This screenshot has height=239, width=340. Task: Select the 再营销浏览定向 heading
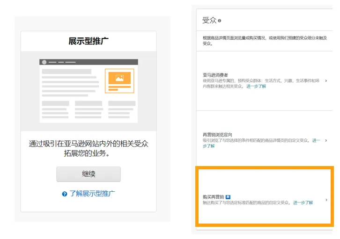coord(217,135)
